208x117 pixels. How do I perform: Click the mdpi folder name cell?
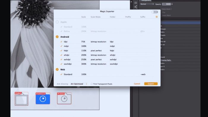pyautogui.click(x=112, y=46)
